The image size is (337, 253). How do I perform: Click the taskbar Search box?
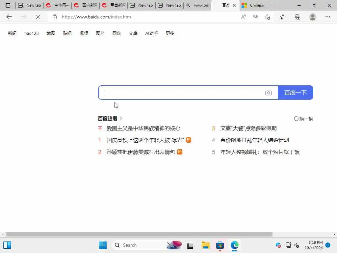click(x=147, y=245)
